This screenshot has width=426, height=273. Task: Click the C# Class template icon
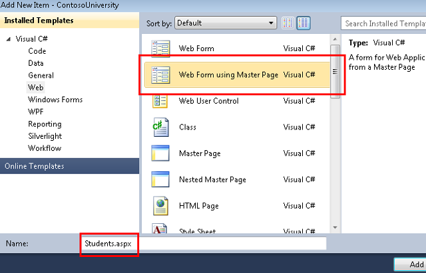coord(161,127)
